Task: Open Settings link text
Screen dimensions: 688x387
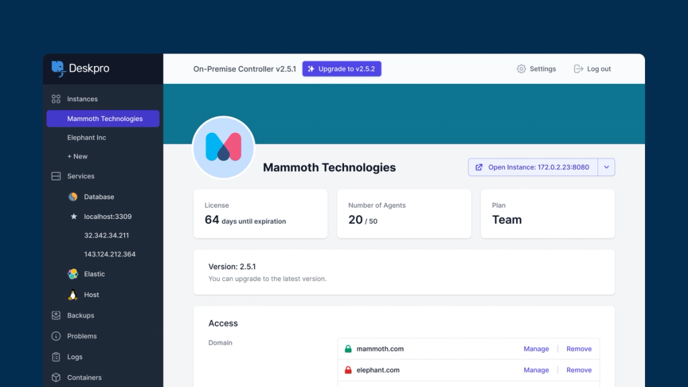Action: (543, 69)
